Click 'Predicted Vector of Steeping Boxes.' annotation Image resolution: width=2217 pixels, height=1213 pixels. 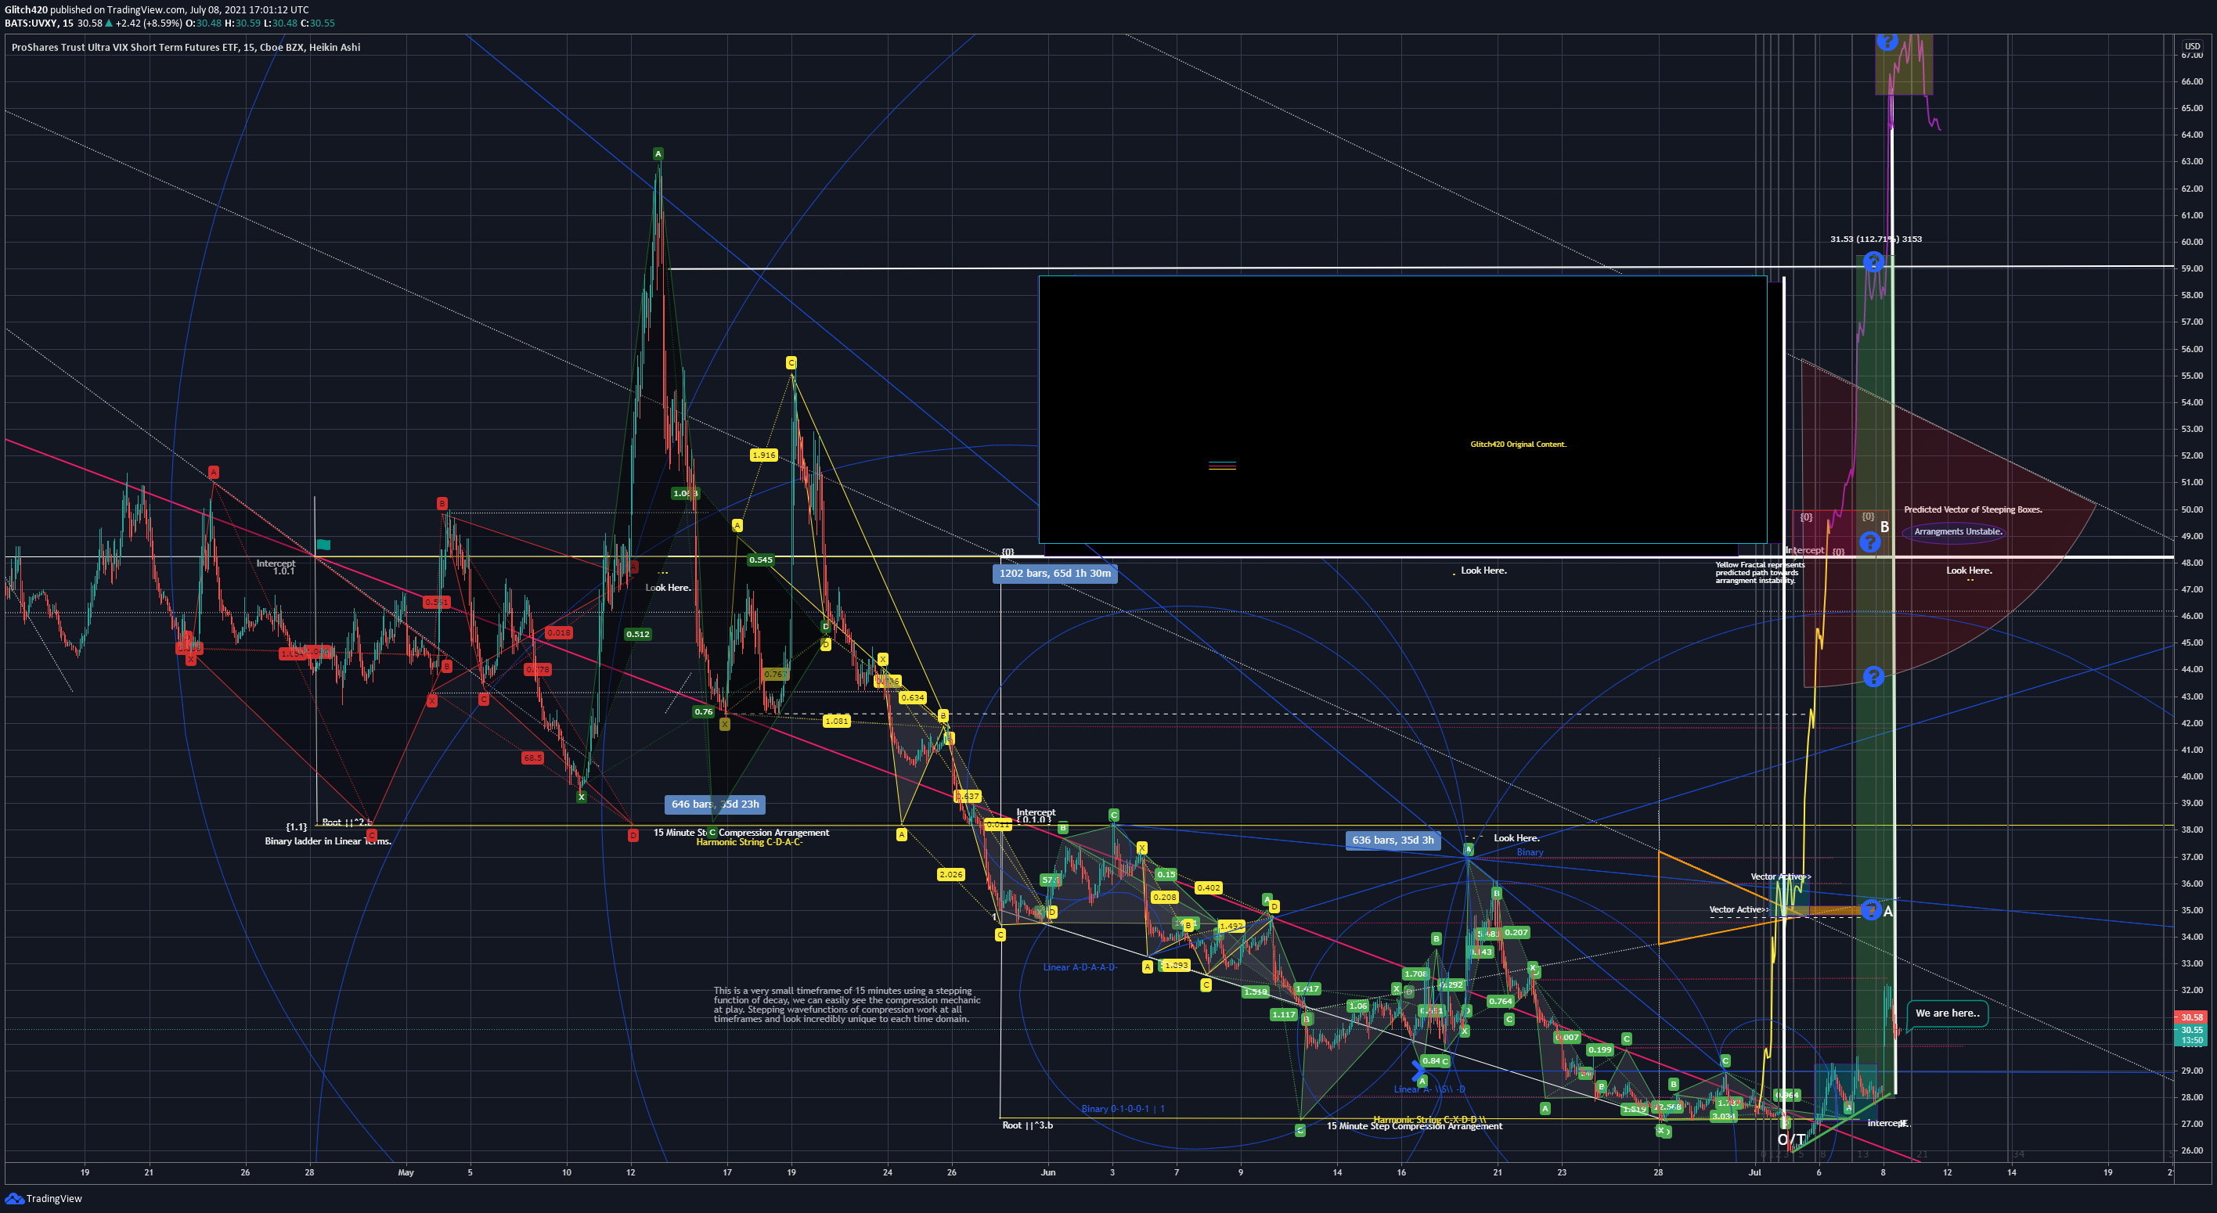1973,510
